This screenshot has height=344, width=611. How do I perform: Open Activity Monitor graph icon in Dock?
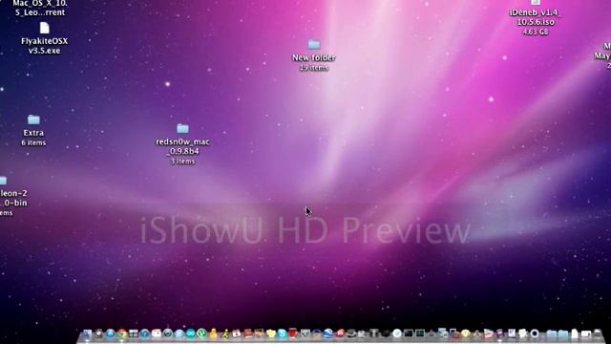tap(420, 333)
